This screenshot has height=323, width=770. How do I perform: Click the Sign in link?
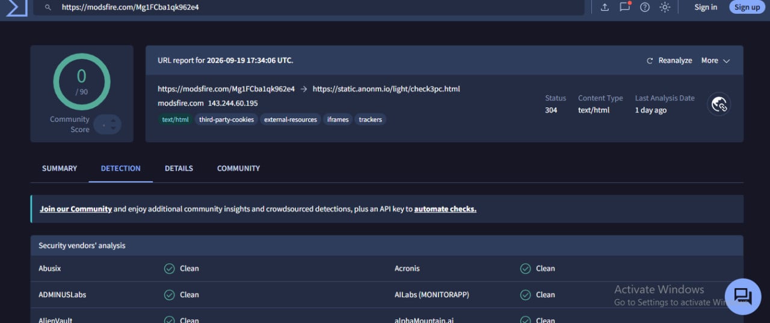coord(706,7)
